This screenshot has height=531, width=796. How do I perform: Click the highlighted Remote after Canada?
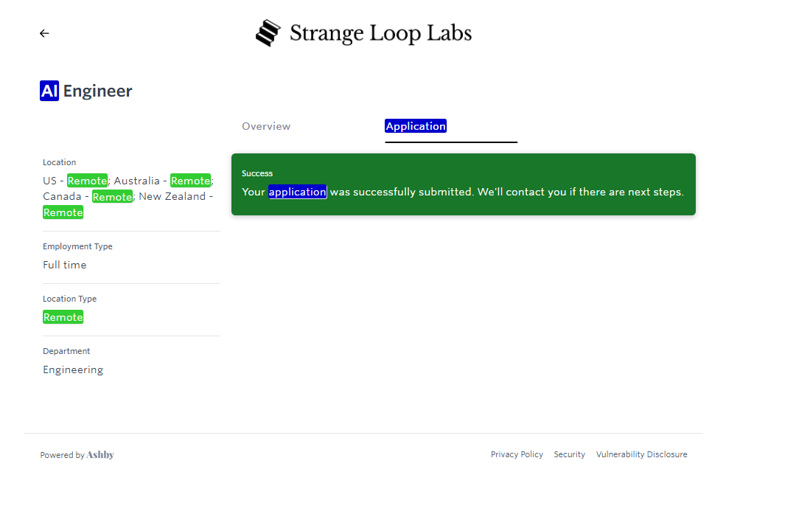tap(112, 197)
